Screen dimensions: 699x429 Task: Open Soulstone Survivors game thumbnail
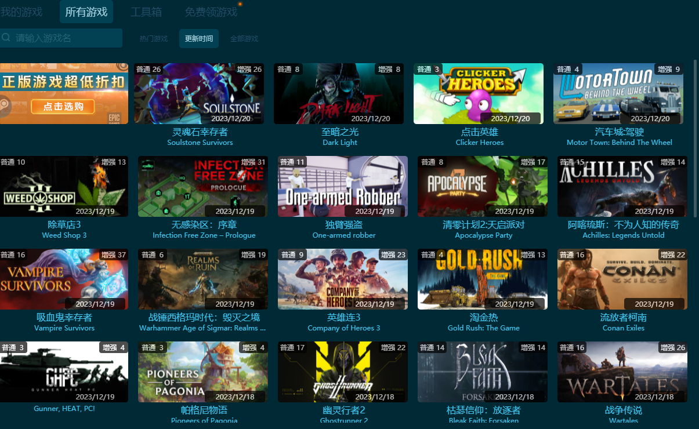(199, 93)
